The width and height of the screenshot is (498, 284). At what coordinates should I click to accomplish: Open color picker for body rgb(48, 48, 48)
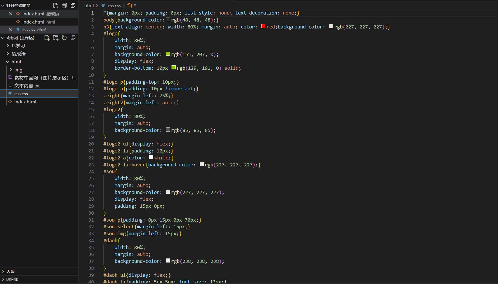[x=168, y=19]
